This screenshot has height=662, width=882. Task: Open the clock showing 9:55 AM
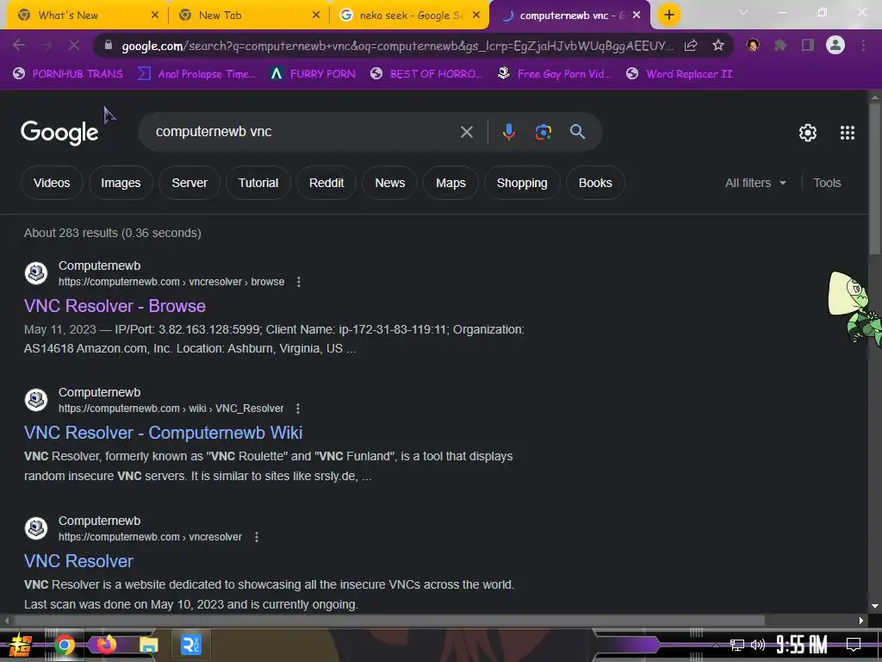coord(802,645)
